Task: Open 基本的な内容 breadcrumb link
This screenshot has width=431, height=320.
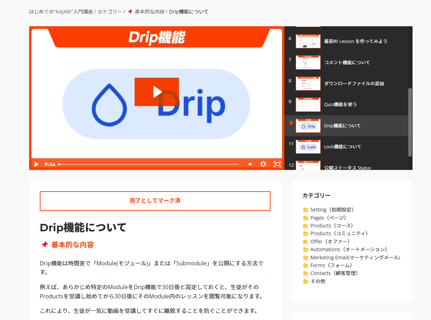Action: (149, 12)
